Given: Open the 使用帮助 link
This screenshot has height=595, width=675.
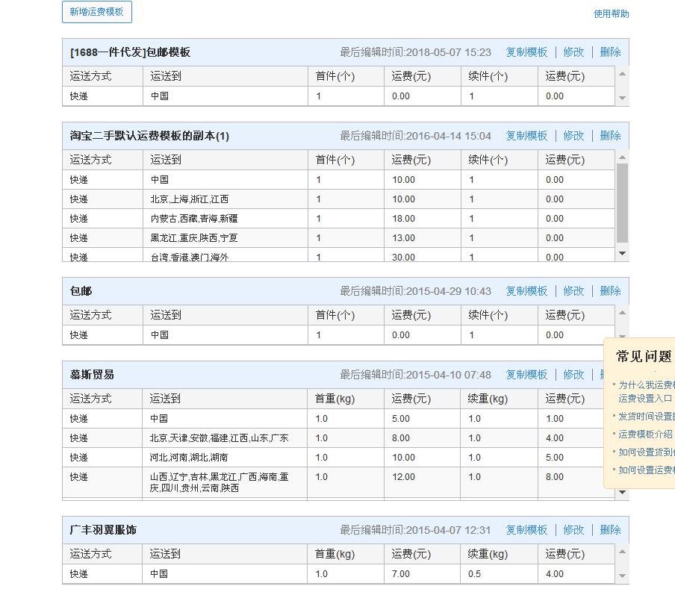Looking at the screenshot, I should point(611,13).
